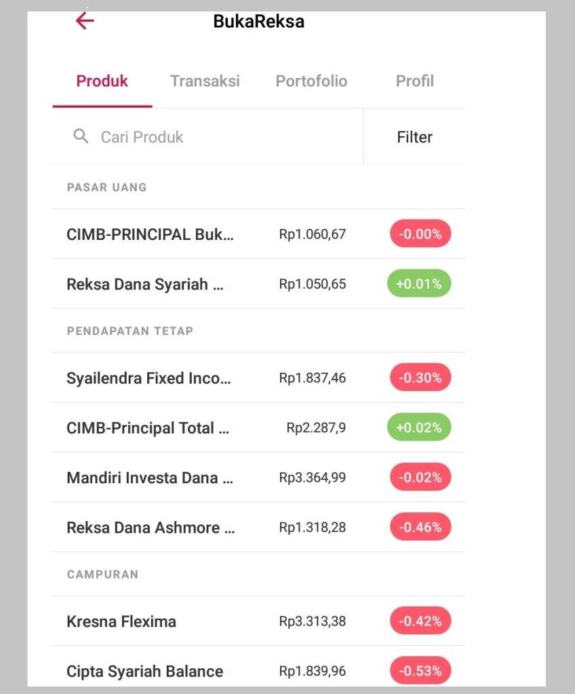Open Reksa Dana Syariah product
The width and height of the screenshot is (575, 694).
point(259,284)
